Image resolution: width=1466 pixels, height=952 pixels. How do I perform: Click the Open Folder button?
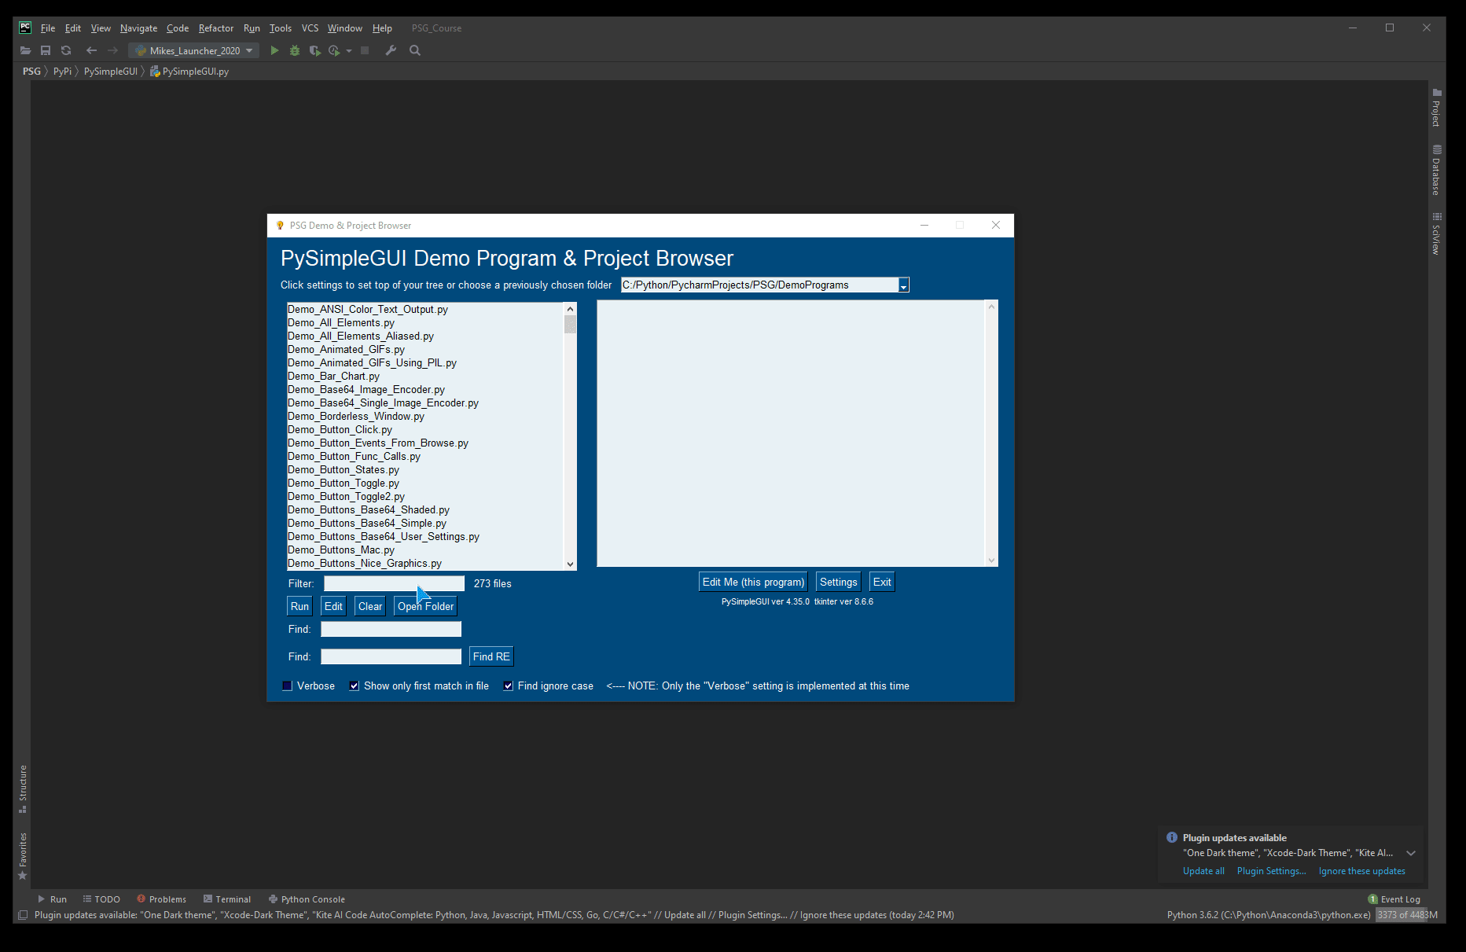click(x=425, y=607)
